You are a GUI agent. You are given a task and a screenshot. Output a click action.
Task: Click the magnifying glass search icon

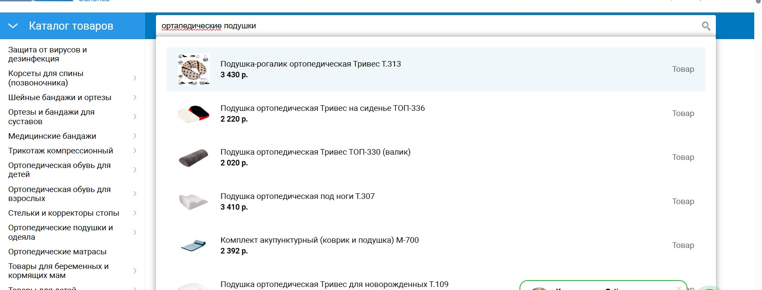pos(706,26)
